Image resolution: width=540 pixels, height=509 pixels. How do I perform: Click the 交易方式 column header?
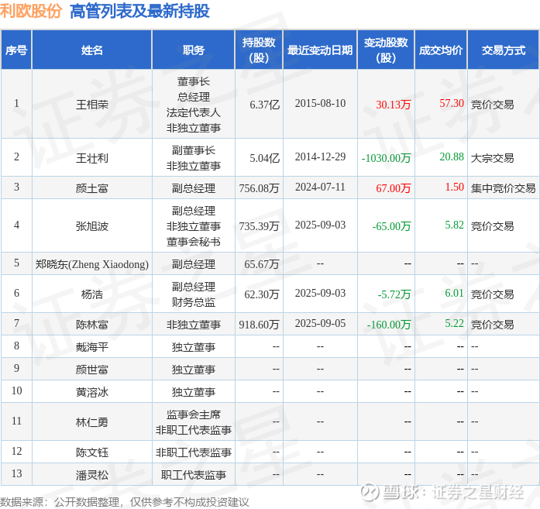pyautogui.click(x=503, y=50)
